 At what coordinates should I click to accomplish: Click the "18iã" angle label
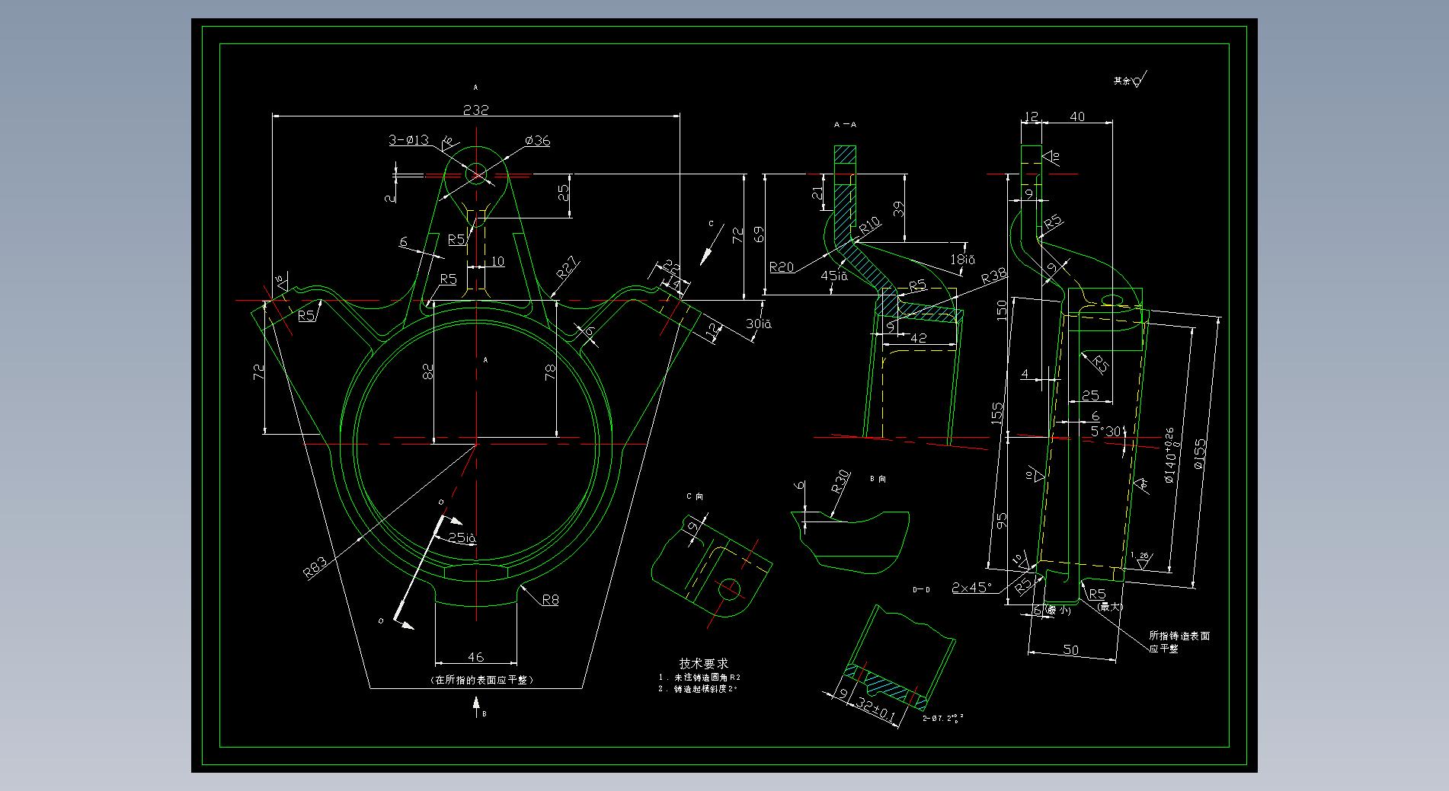962,260
